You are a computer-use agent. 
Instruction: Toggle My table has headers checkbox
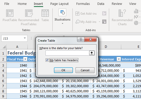(47, 60)
